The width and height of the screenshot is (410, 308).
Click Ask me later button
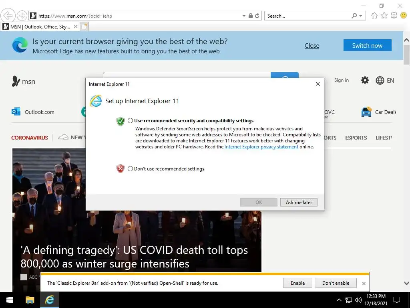tap(299, 202)
